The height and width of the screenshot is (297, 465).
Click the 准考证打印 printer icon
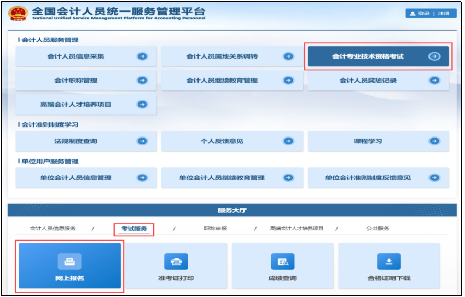coord(176,261)
